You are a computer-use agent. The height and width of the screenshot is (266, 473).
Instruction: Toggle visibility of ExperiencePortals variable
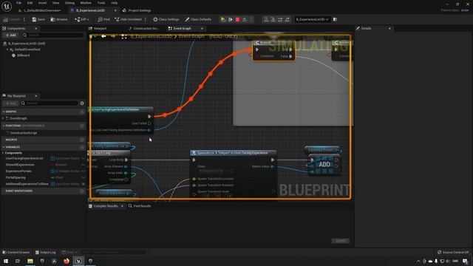[x=84, y=171]
